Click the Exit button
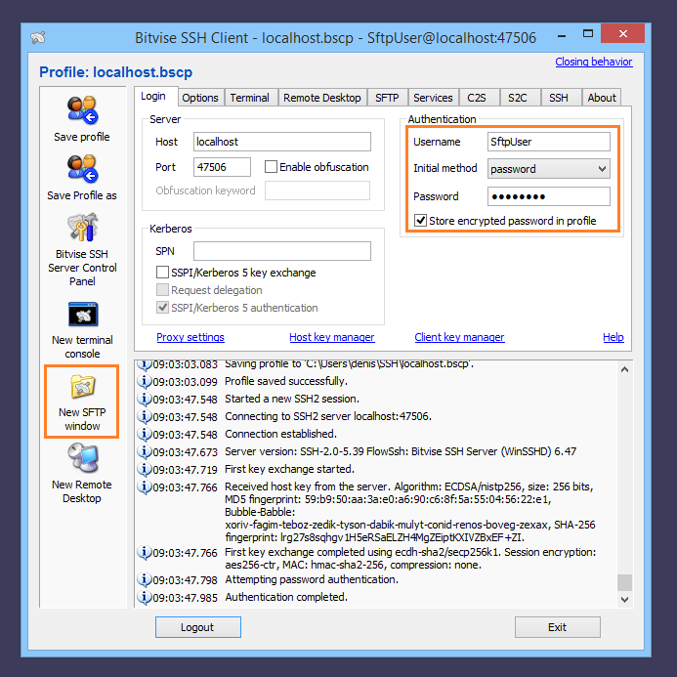The height and width of the screenshot is (677, 677). [558, 627]
